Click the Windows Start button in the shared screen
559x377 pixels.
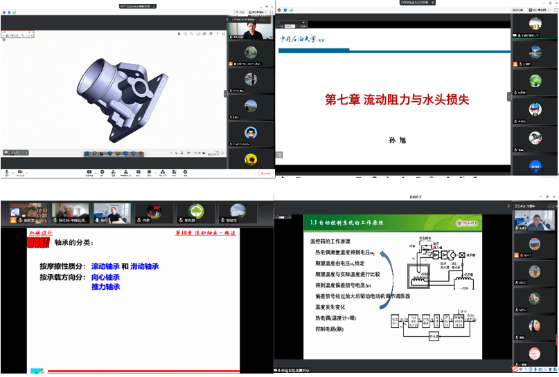pyautogui.click(x=87, y=153)
